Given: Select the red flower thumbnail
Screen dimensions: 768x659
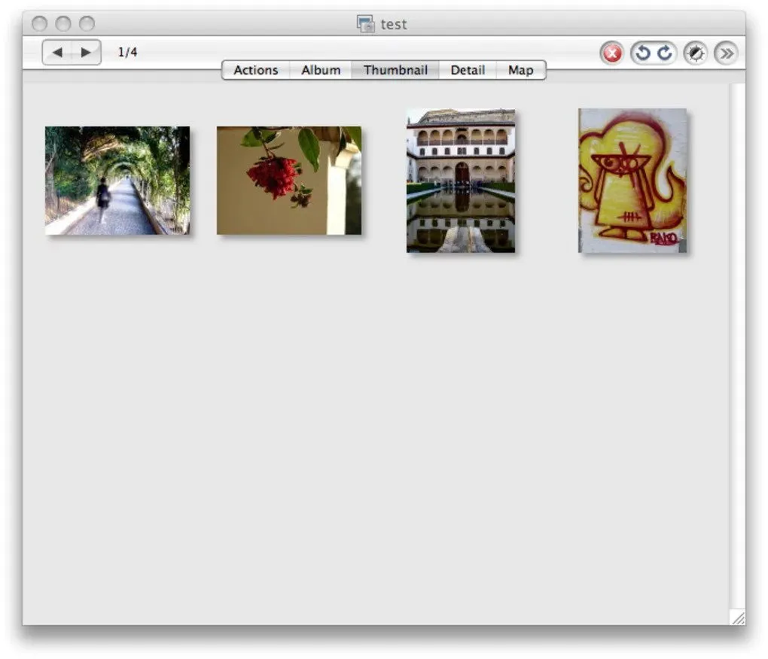Looking at the screenshot, I should (x=289, y=181).
